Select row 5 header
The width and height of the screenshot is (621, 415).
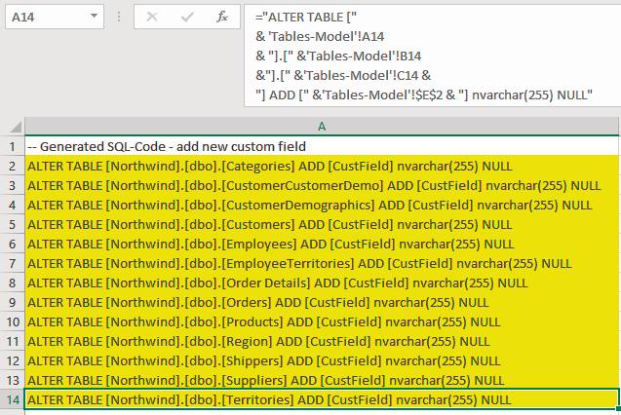click(13, 224)
